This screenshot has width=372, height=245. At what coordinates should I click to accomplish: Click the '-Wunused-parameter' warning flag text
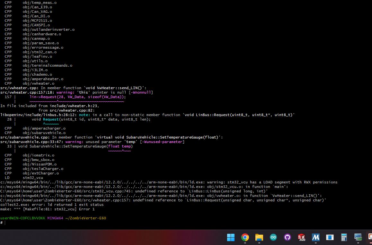(162, 142)
